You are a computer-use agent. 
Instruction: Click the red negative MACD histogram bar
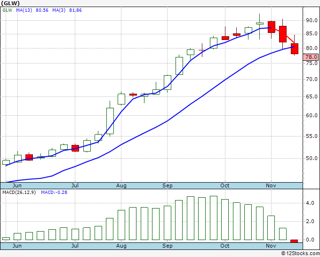click(294, 241)
